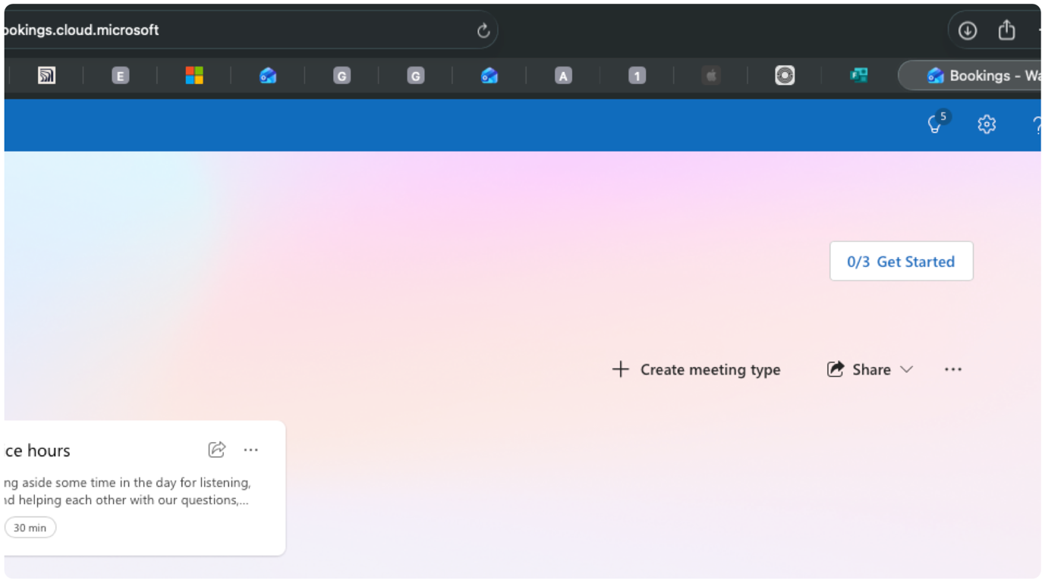Image resolution: width=1045 pixels, height=583 pixels.
Task: Open more options on office hours card
Action: click(251, 450)
